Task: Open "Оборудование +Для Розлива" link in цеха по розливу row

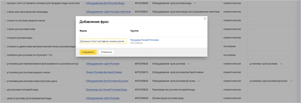Action: pyautogui.click(x=103, y=98)
